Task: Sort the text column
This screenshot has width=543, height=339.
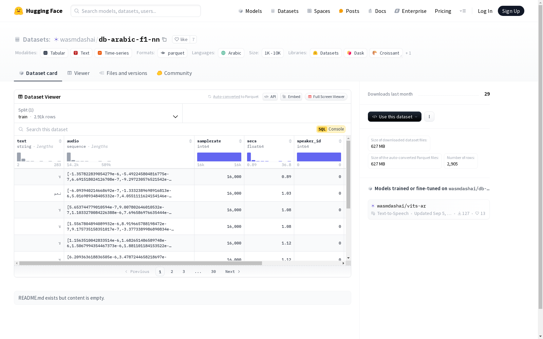Action: 60,141
